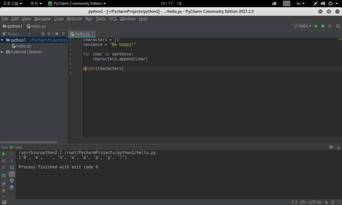Toggle pin tab in Run panel

[x=4, y=184]
